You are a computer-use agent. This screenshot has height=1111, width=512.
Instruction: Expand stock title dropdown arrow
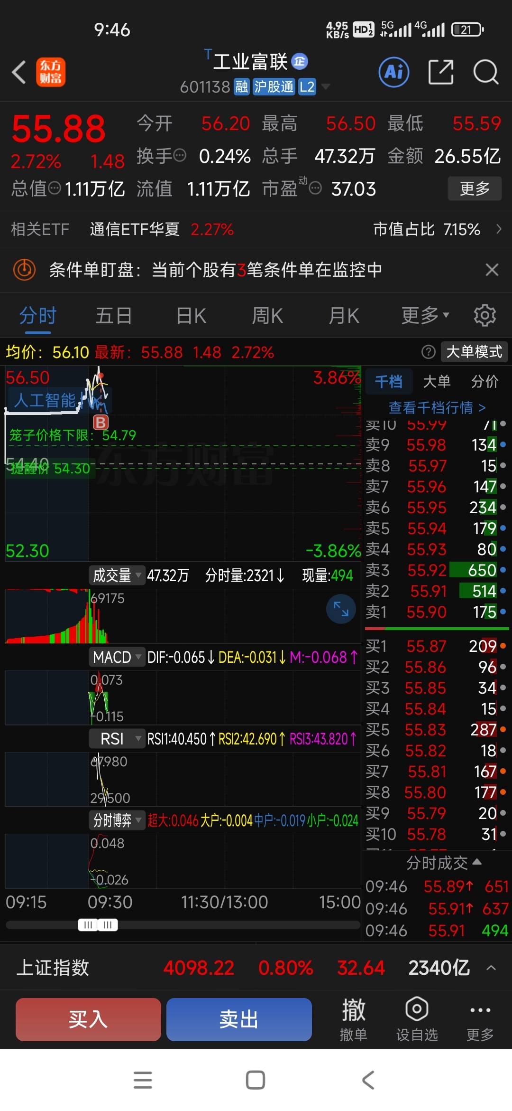tap(326, 86)
